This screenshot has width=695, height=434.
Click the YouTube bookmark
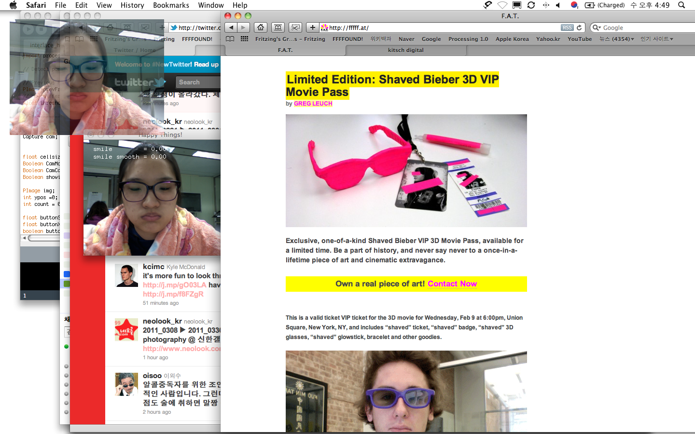pyautogui.click(x=579, y=39)
